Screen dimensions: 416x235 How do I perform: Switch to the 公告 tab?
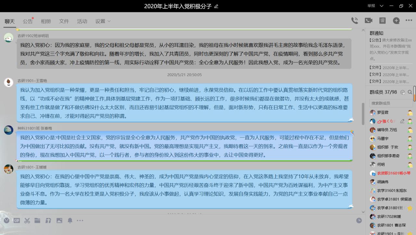pyautogui.click(x=28, y=21)
